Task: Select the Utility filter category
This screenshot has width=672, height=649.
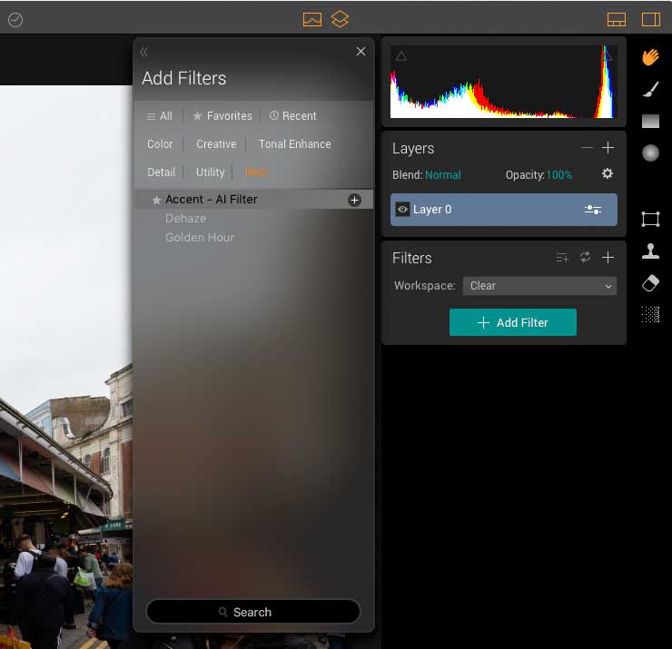Action: pos(210,172)
